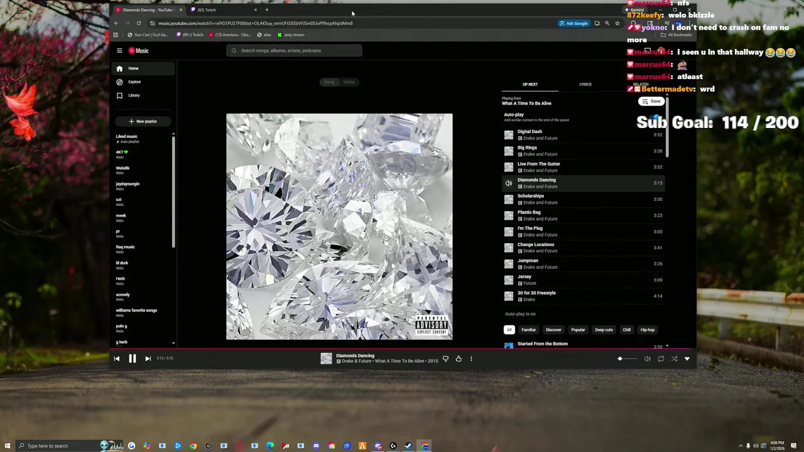Focus the Search songs, albums, artists field
The height and width of the screenshot is (452, 804).
click(294, 51)
